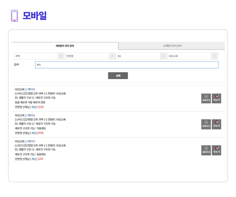Click the search field containing 세포
236x197 pixels.
[126, 65]
